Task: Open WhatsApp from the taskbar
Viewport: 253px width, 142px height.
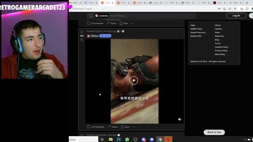Action: [x=127, y=139]
